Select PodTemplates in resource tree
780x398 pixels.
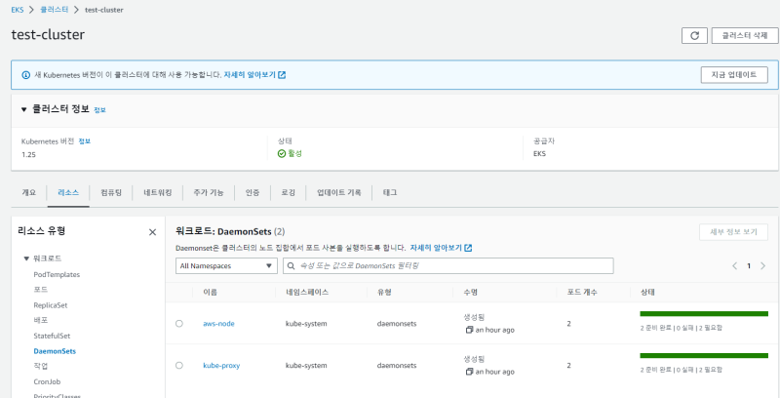57,274
